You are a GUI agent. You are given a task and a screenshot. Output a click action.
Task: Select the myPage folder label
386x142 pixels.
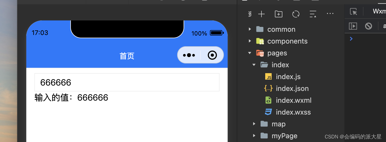pyautogui.click(x=285, y=136)
